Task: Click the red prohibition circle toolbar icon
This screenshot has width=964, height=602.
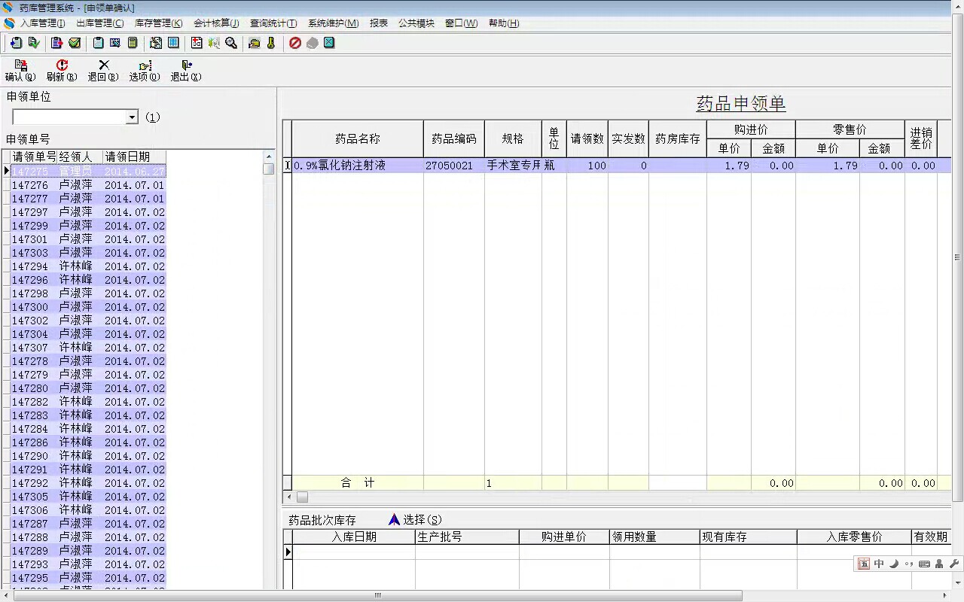Action: pos(295,44)
